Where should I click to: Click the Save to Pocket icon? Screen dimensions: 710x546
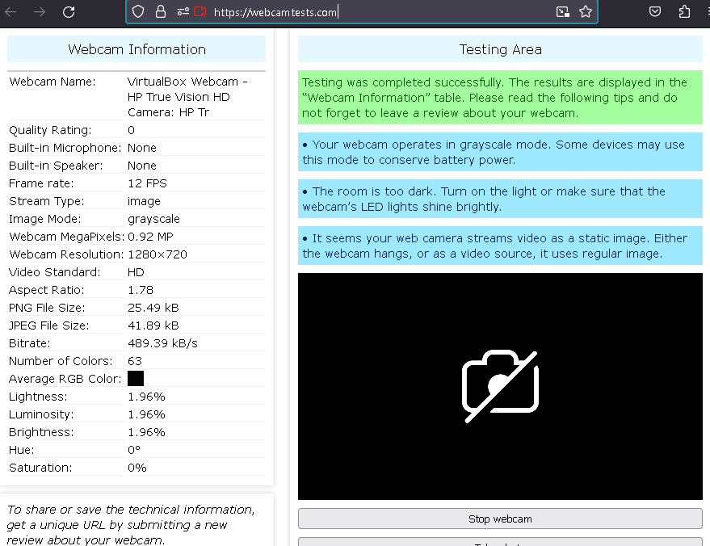[x=654, y=12]
